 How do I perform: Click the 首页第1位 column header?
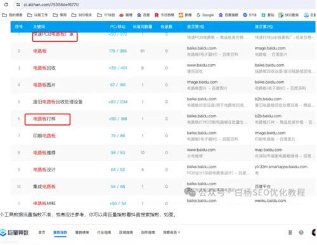coord(196,27)
